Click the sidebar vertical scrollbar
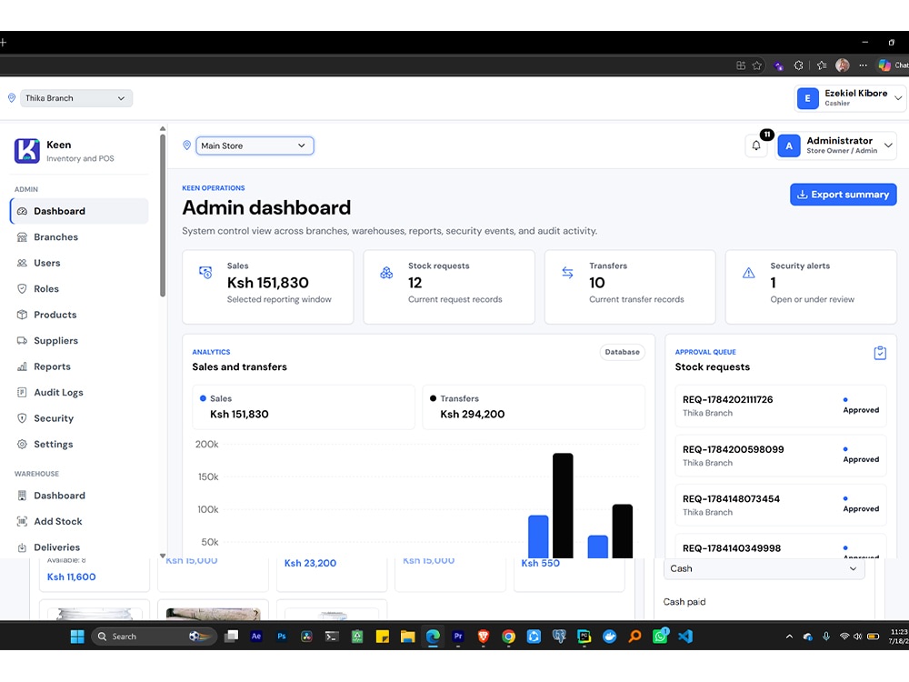This screenshot has width=909, height=682. tap(163, 216)
